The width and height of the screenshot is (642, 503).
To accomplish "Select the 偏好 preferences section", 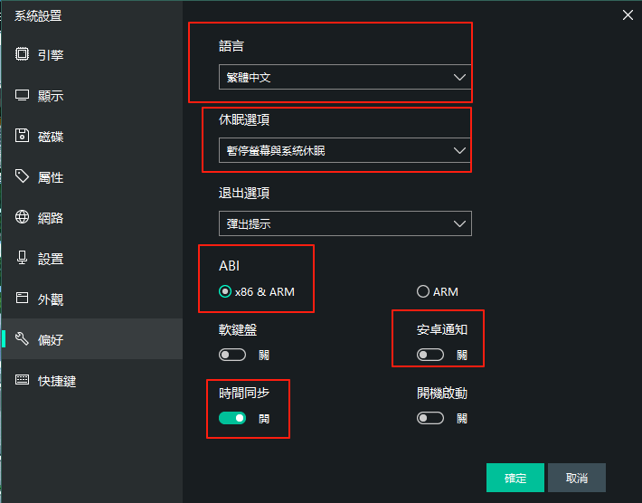I will 92,339.
